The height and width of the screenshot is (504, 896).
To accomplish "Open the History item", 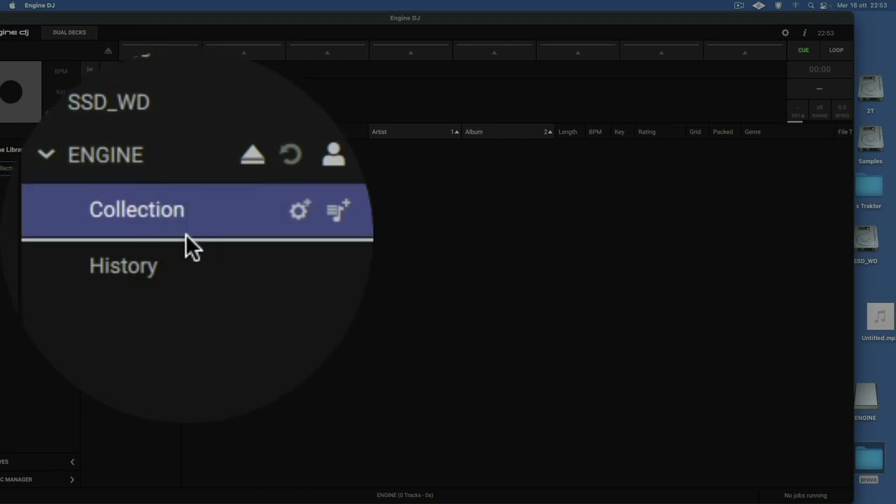I will (123, 266).
